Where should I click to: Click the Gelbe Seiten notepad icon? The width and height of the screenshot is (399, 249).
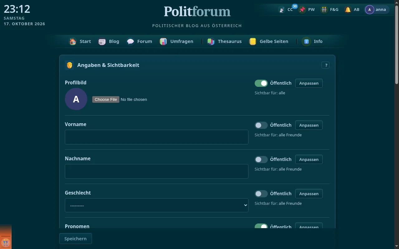pos(253,41)
